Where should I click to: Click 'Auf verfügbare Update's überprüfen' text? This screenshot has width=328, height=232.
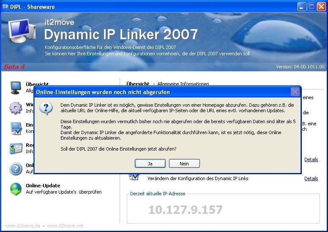click(x=64, y=192)
